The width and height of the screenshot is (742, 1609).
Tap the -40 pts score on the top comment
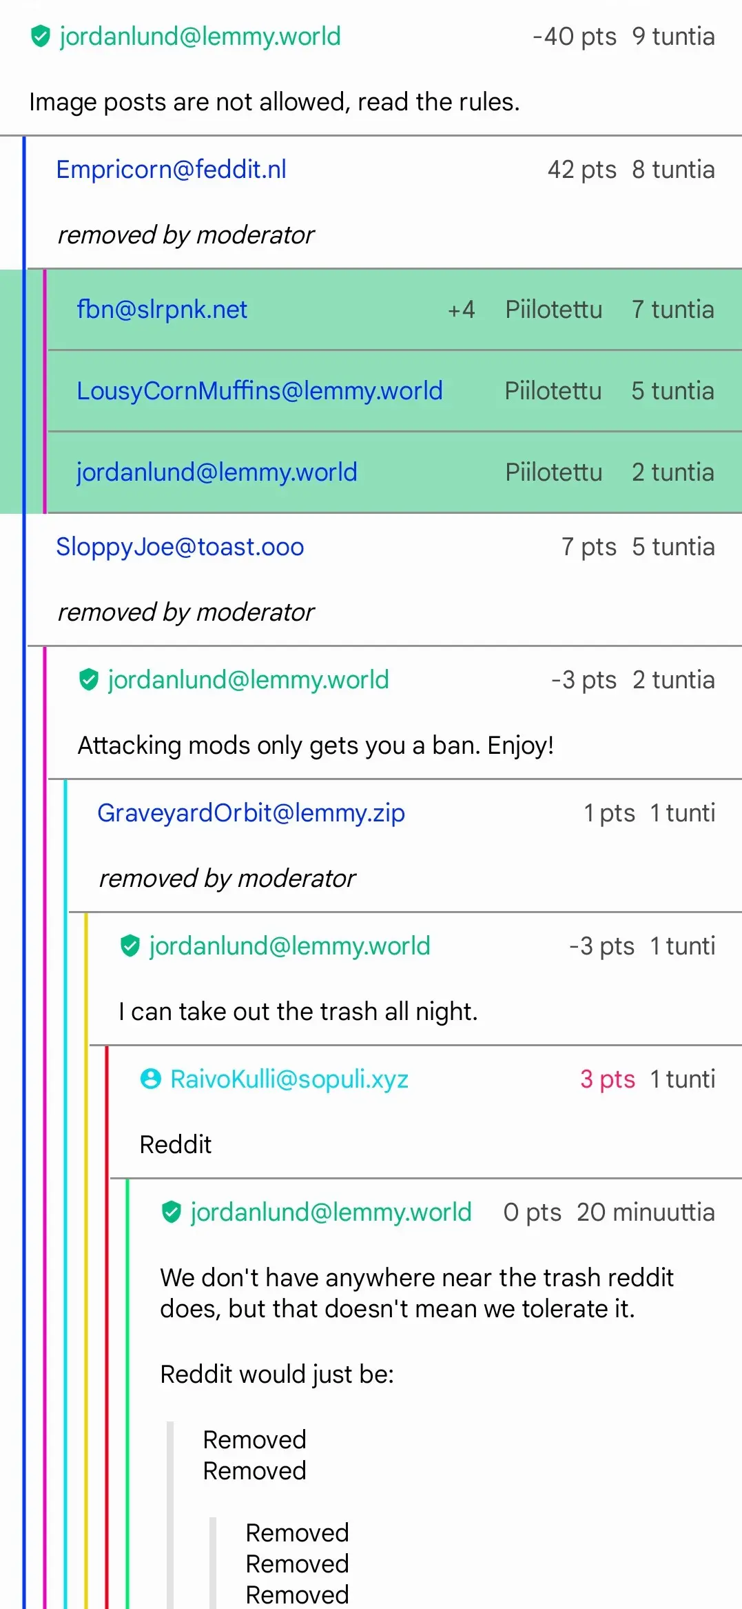[x=574, y=37]
